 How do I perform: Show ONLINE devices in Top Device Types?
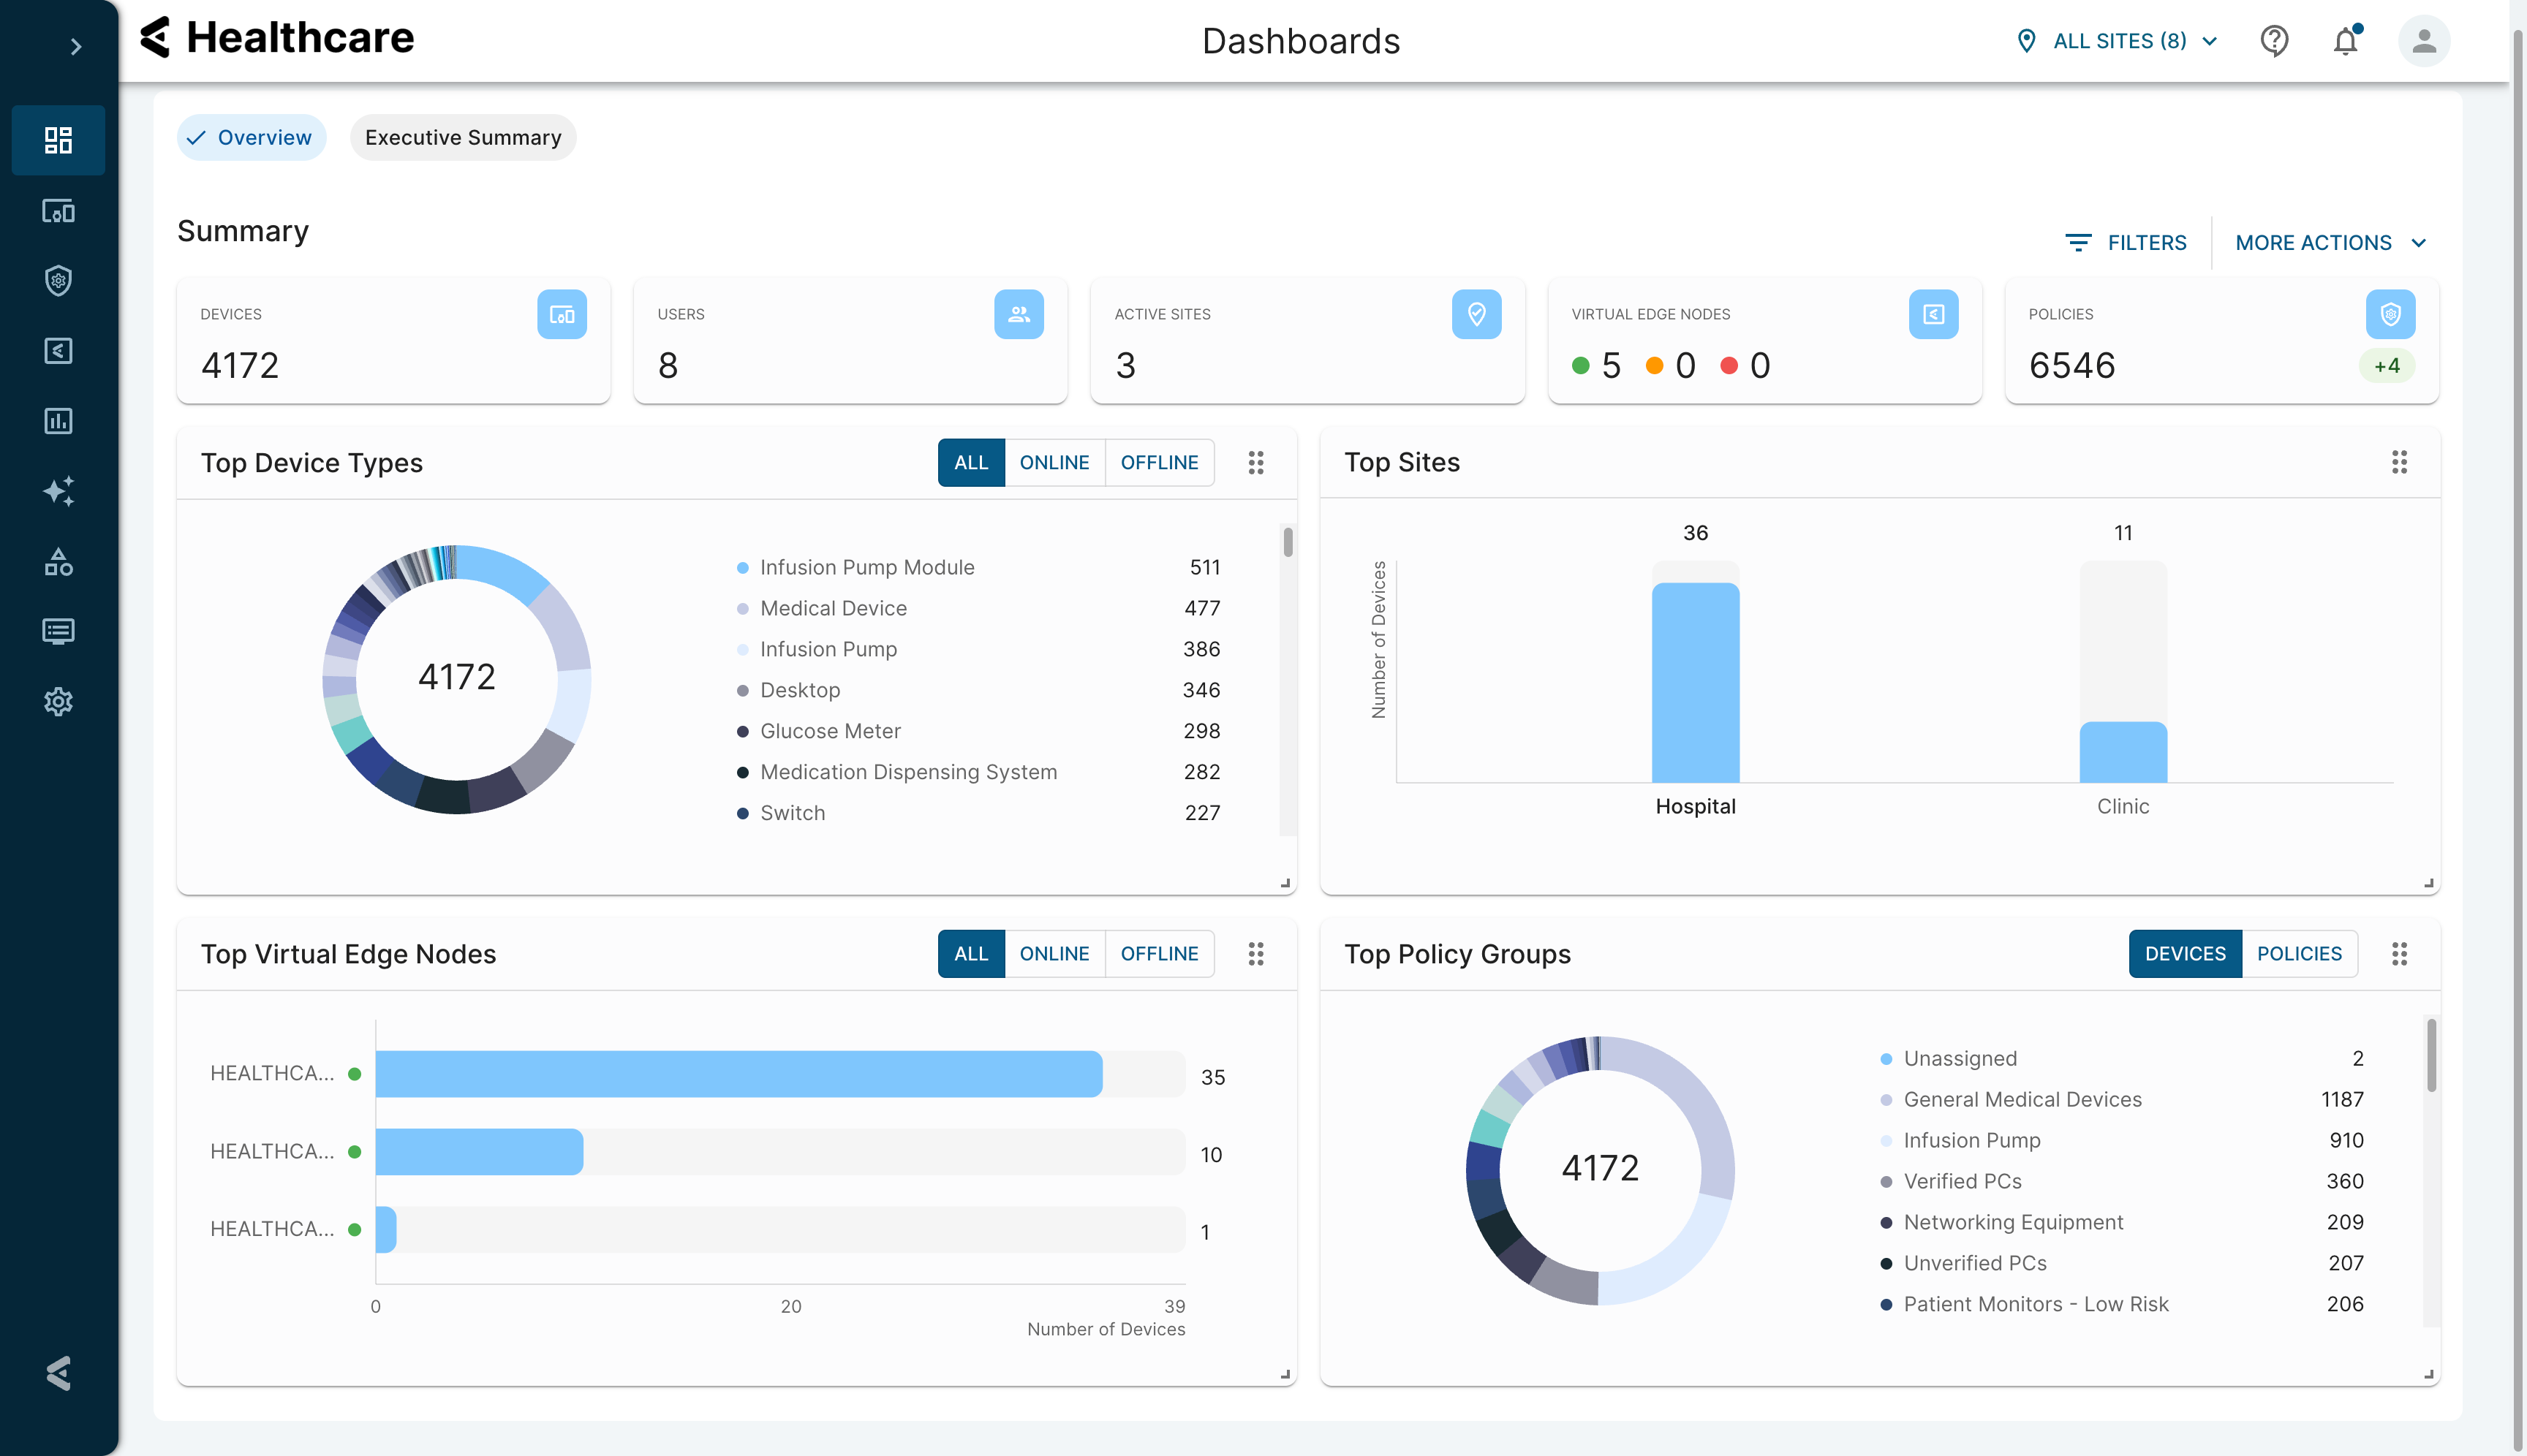coord(1054,463)
